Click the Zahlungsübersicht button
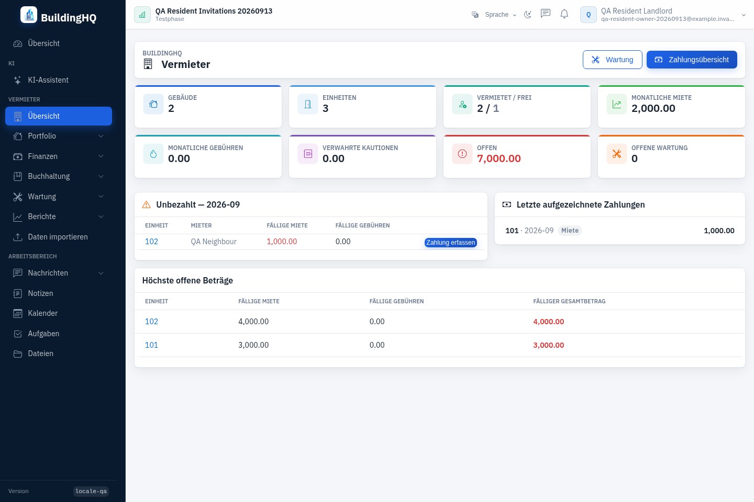754x502 pixels. [692, 60]
